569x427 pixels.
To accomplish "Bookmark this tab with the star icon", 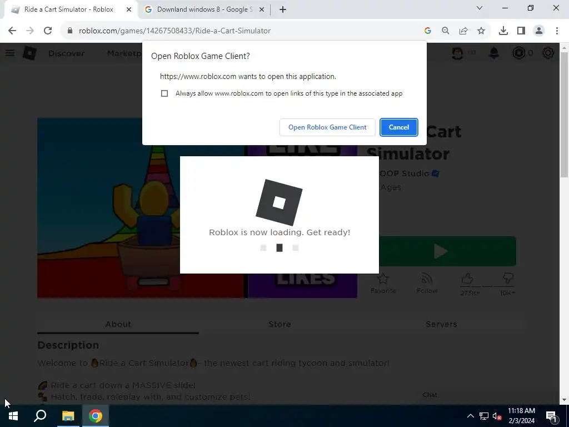I will pyautogui.click(x=481, y=31).
